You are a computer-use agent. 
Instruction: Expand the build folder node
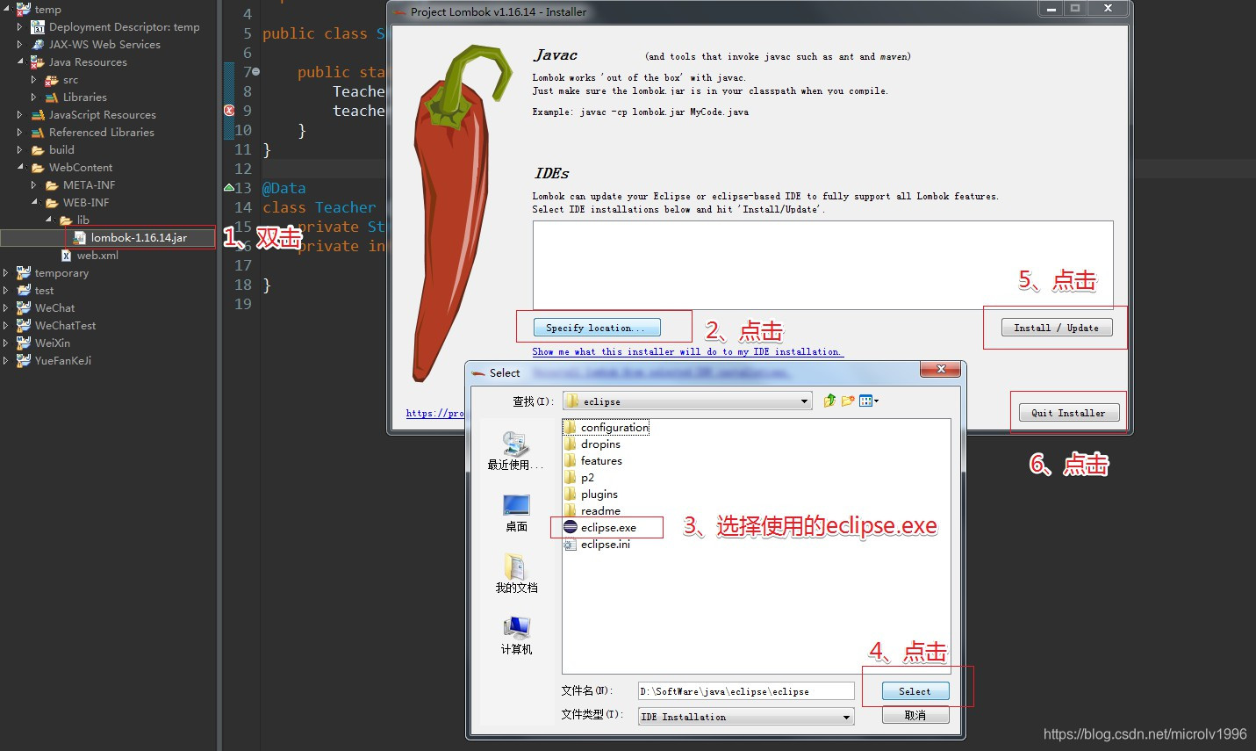pyautogui.click(x=20, y=150)
